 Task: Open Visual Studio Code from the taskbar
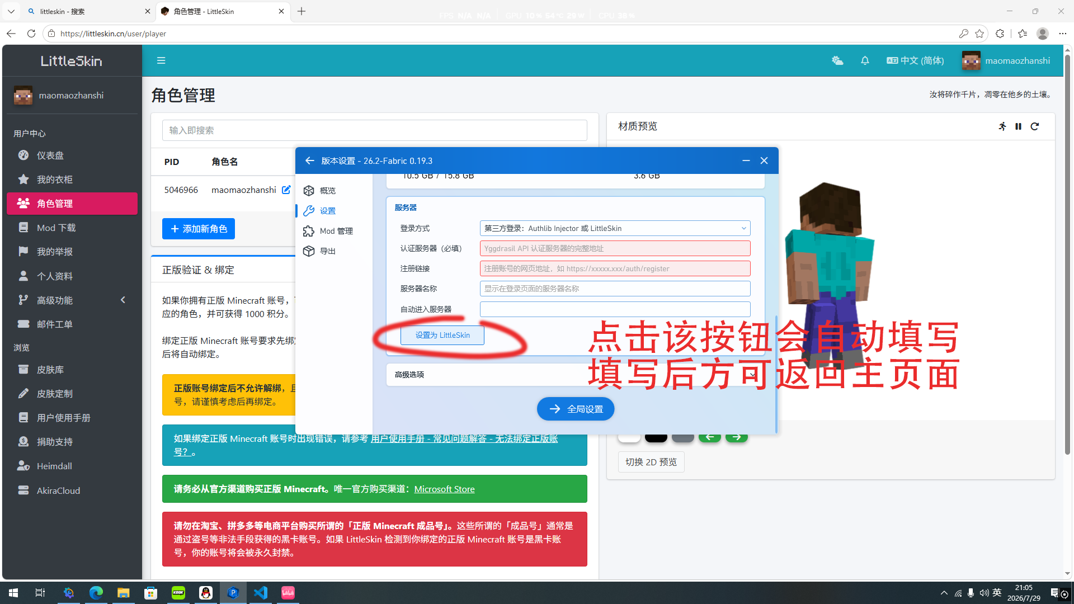click(x=261, y=593)
